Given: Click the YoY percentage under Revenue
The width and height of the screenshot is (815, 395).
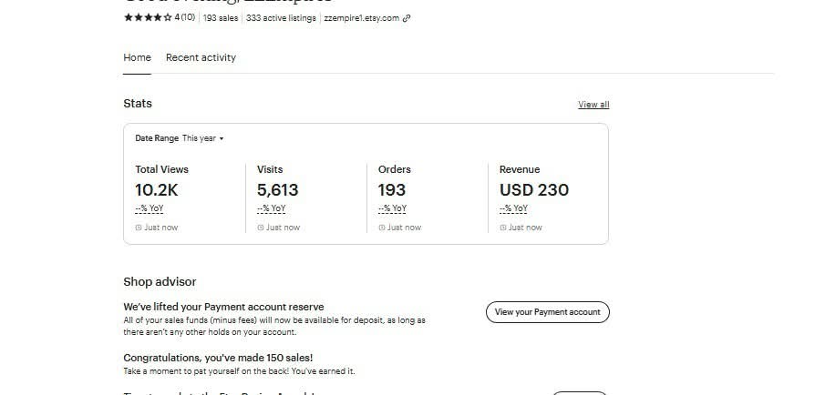Looking at the screenshot, I should (x=513, y=208).
